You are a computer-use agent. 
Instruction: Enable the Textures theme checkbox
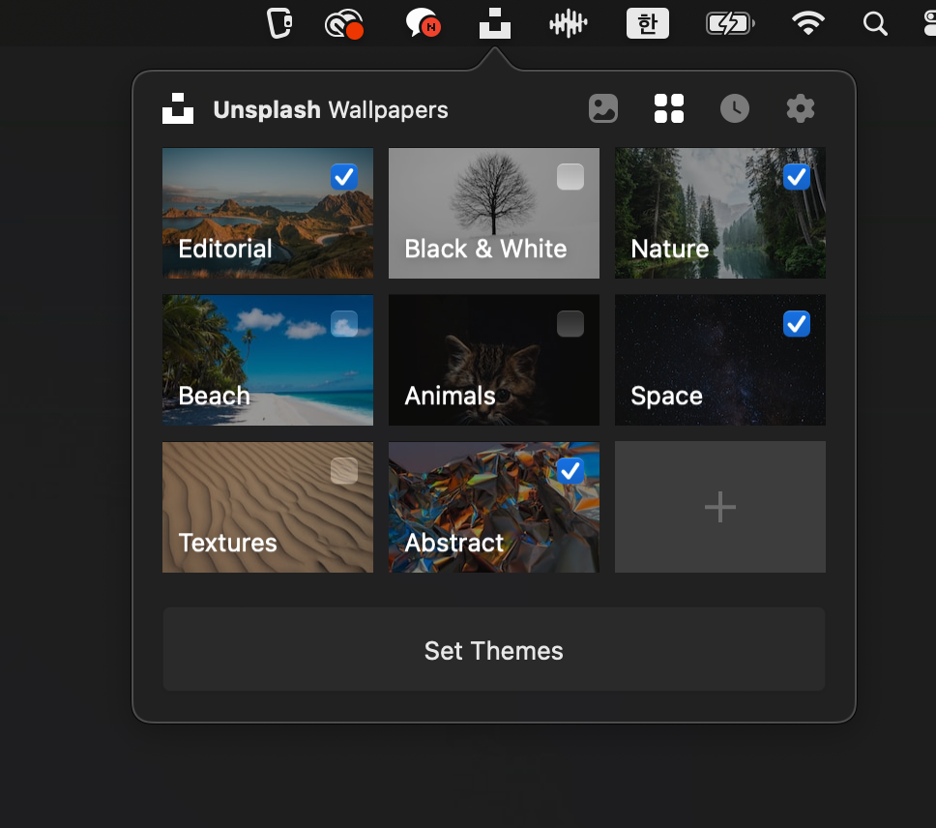click(x=344, y=471)
